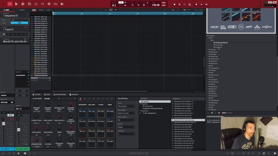The width and height of the screenshot is (278, 156).
Task: Open Channel Mixer faders icon
Action: [43, 4]
